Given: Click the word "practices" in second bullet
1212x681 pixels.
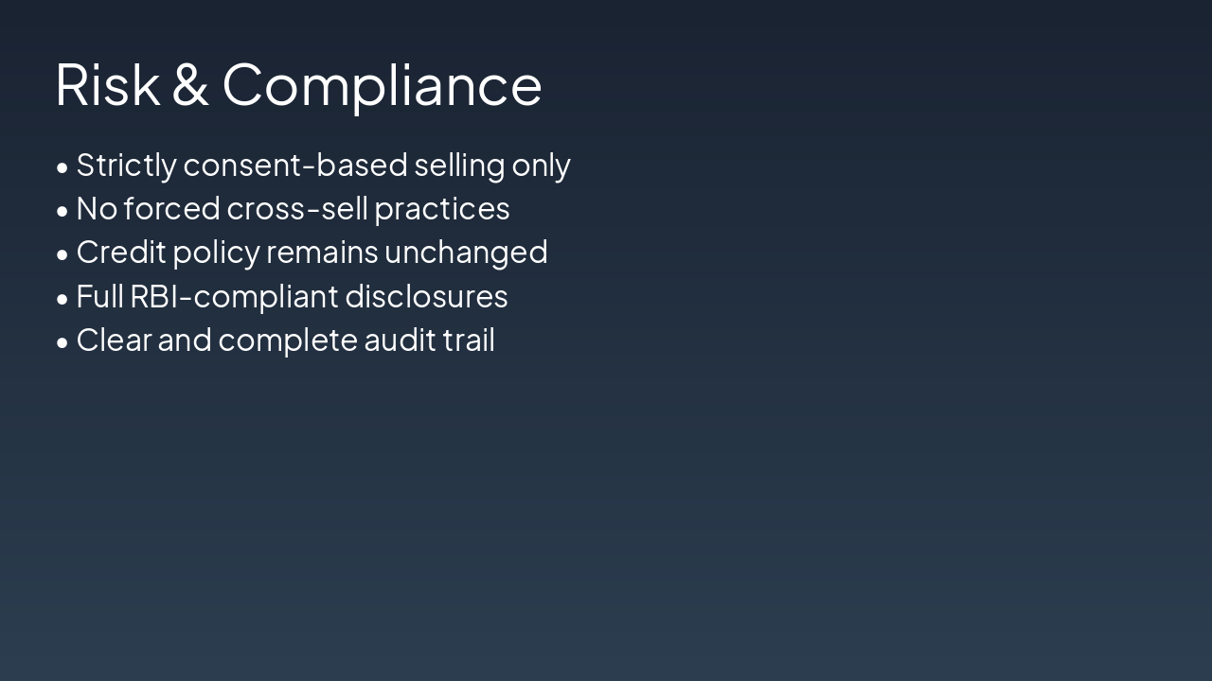Looking at the screenshot, I should point(442,209).
